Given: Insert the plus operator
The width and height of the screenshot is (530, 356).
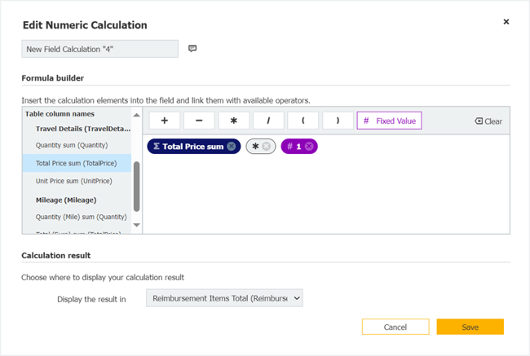Looking at the screenshot, I should pyautogui.click(x=165, y=121).
